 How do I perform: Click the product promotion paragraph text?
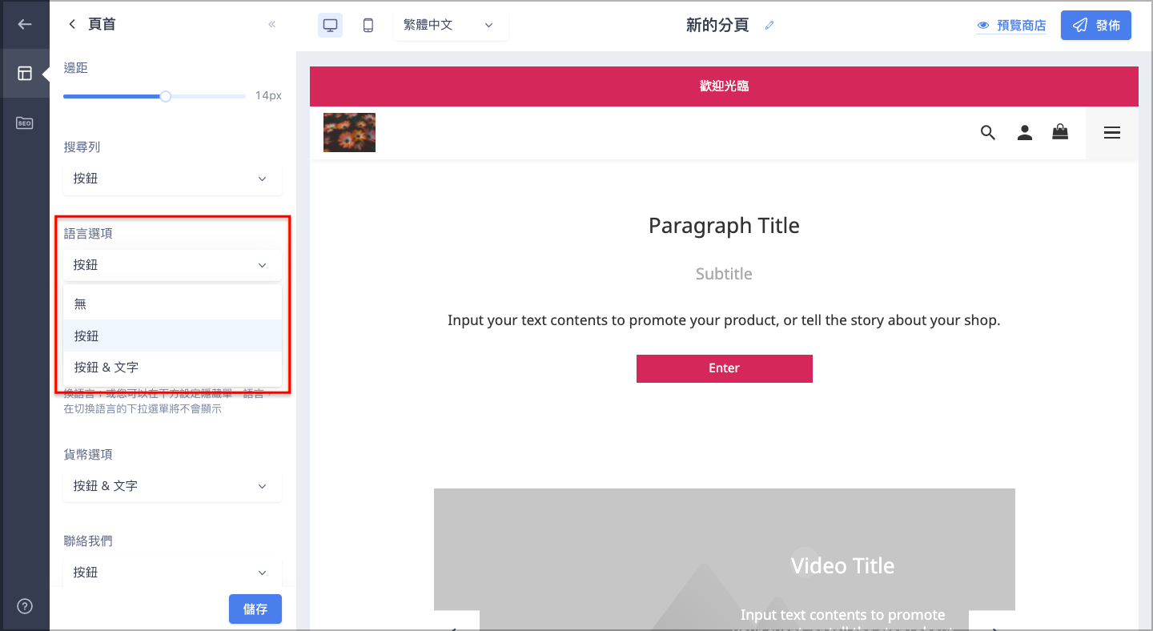click(724, 320)
